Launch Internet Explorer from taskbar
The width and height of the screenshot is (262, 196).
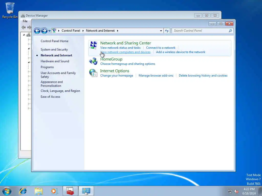(23, 191)
